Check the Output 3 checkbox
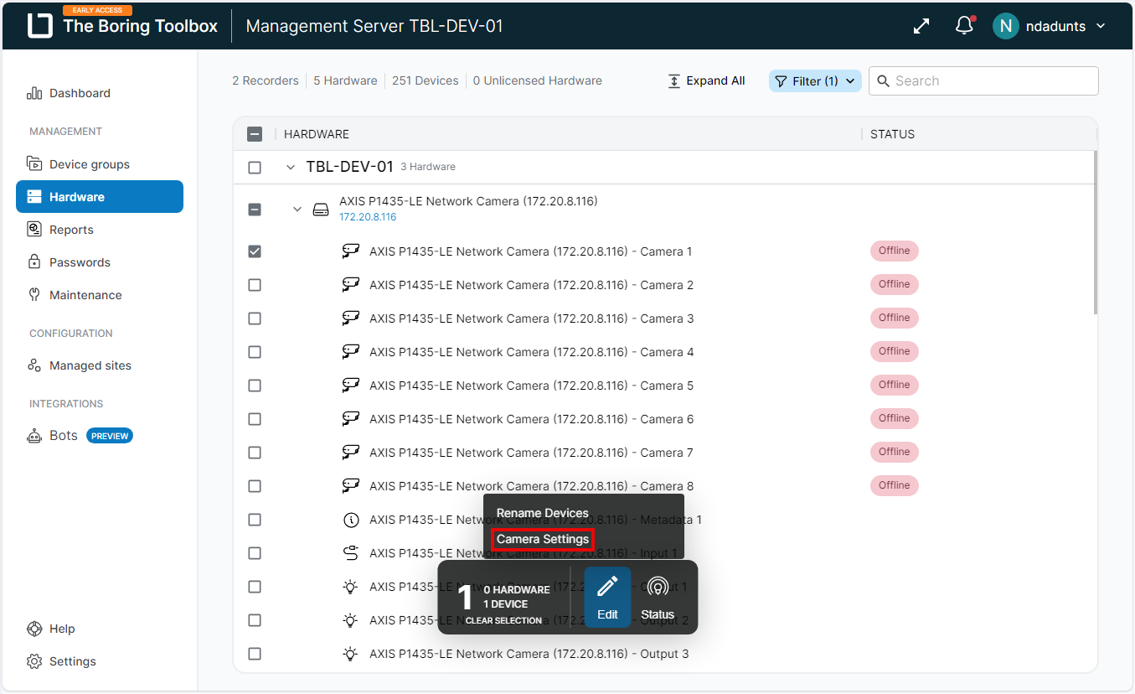1135x694 pixels. (255, 654)
